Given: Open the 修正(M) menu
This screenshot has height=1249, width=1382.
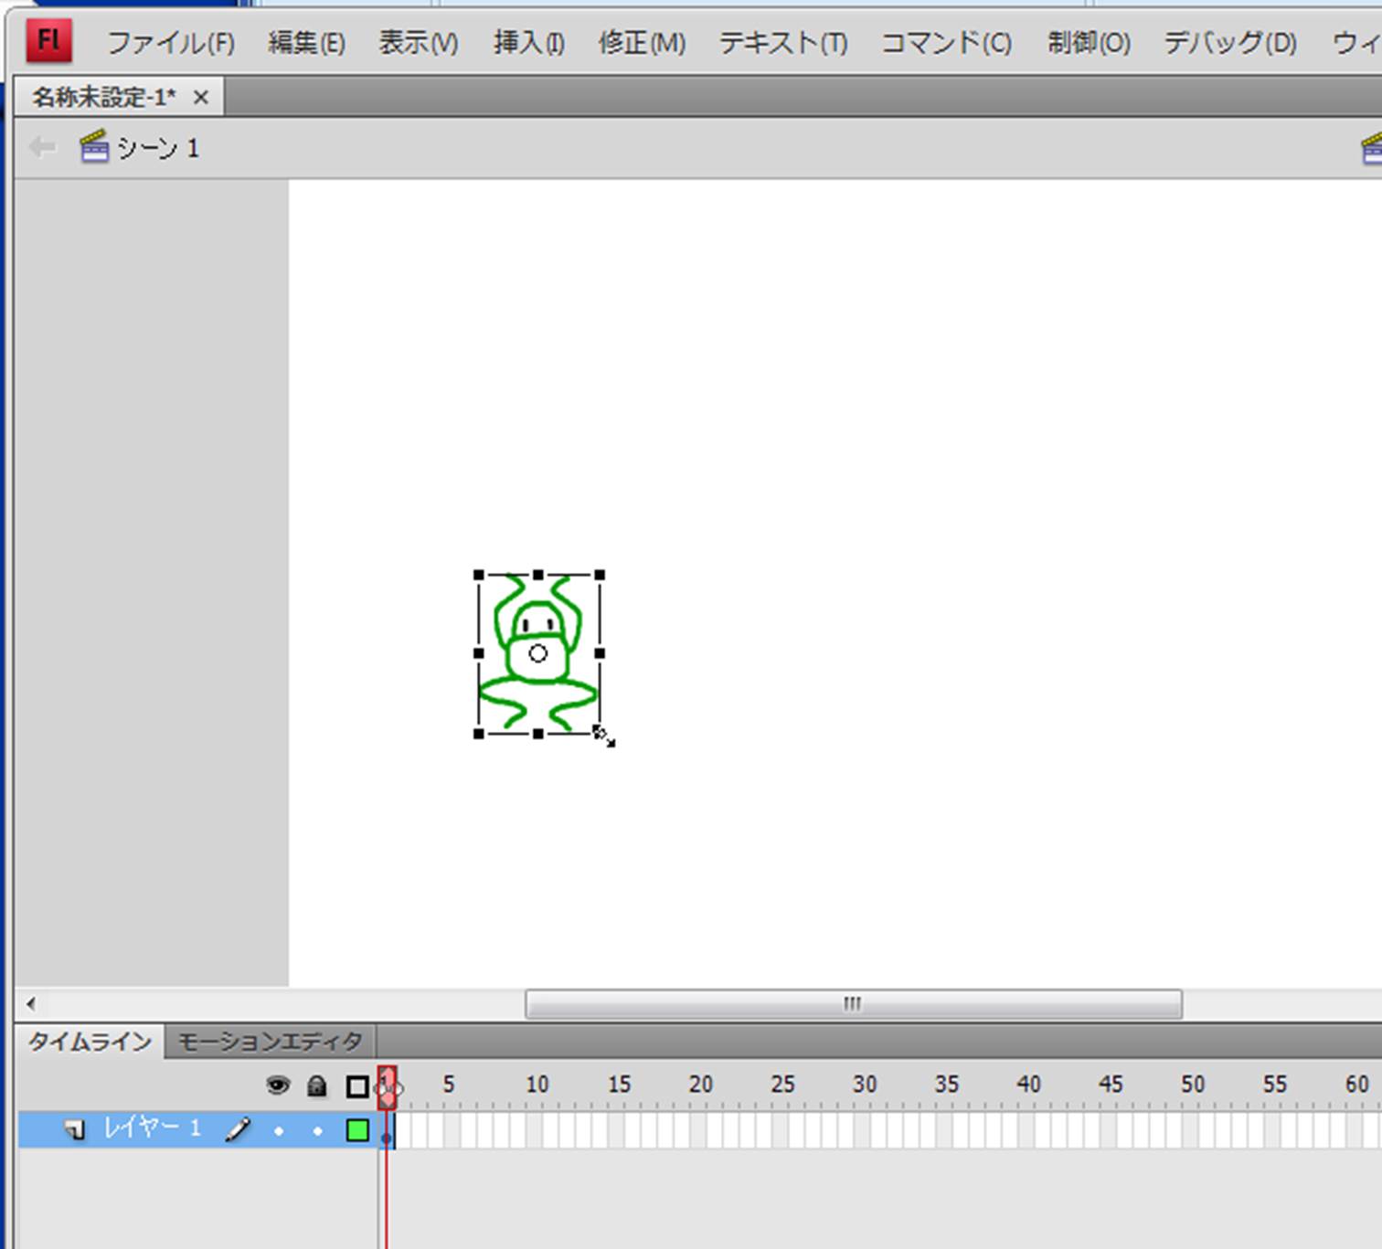Looking at the screenshot, I should (x=642, y=43).
